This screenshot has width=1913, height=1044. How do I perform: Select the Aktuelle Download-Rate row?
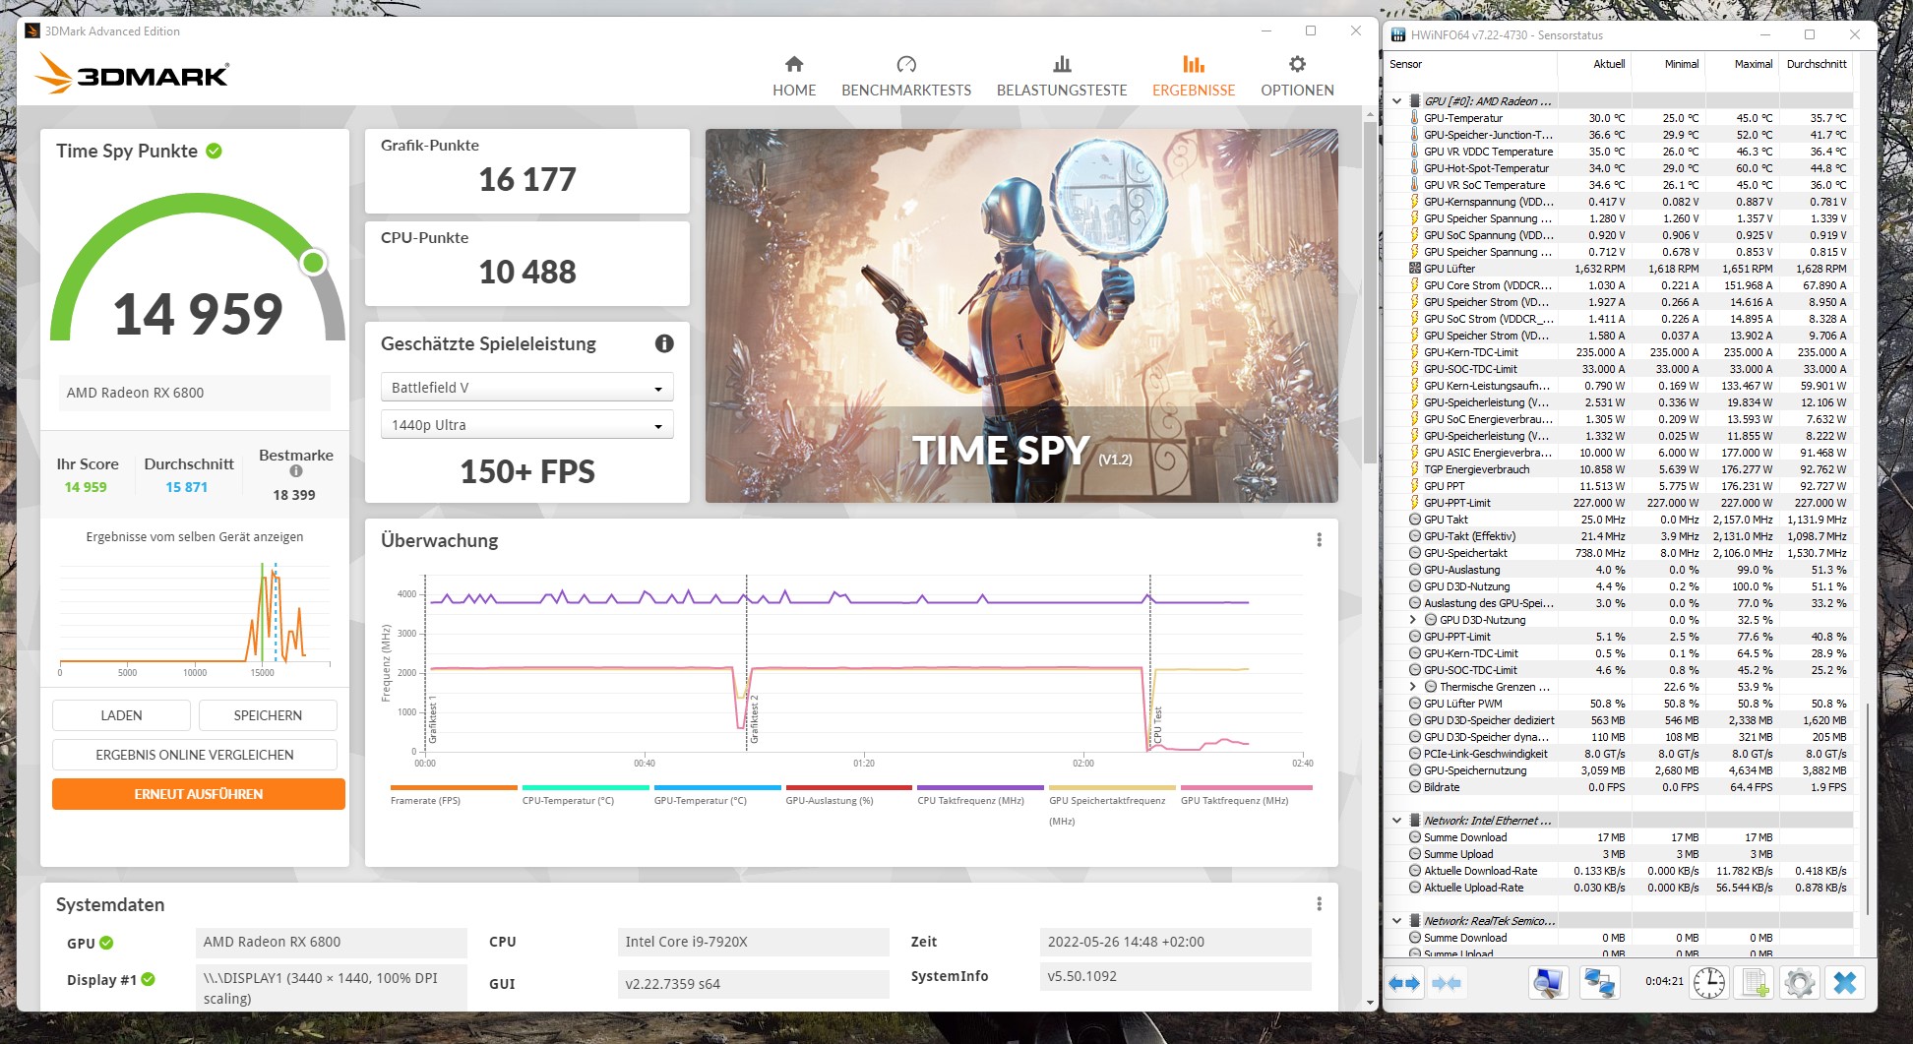(1619, 871)
